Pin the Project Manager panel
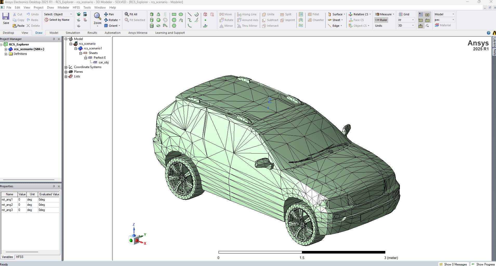496x266 pixels. [x=54, y=39]
